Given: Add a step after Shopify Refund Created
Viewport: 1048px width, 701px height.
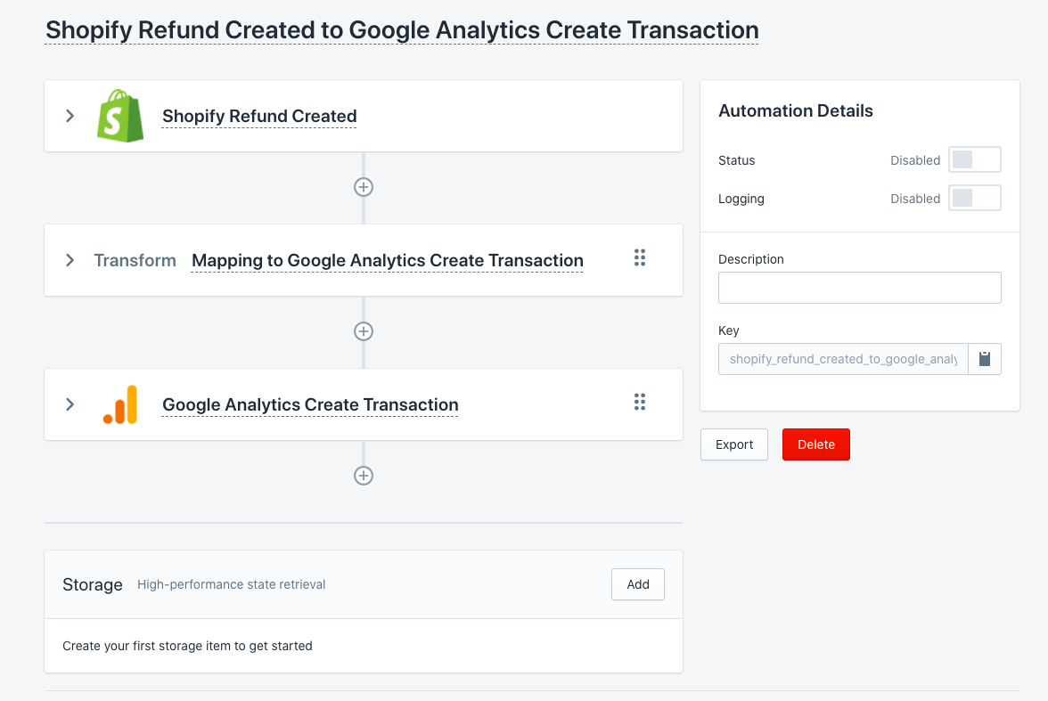Looking at the screenshot, I should [x=364, y=187].
